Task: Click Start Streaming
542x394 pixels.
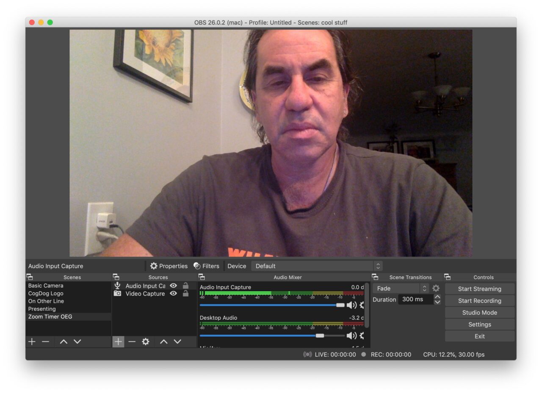Action: [x=480, y=289]
